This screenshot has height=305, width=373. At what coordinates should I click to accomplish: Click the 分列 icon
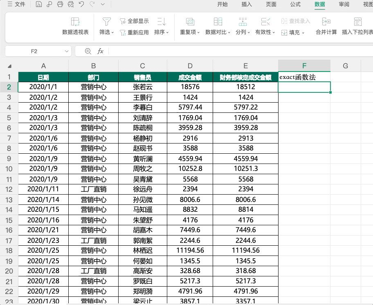[243, 22]
